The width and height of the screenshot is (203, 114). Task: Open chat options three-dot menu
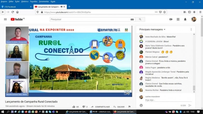(191, 29)
